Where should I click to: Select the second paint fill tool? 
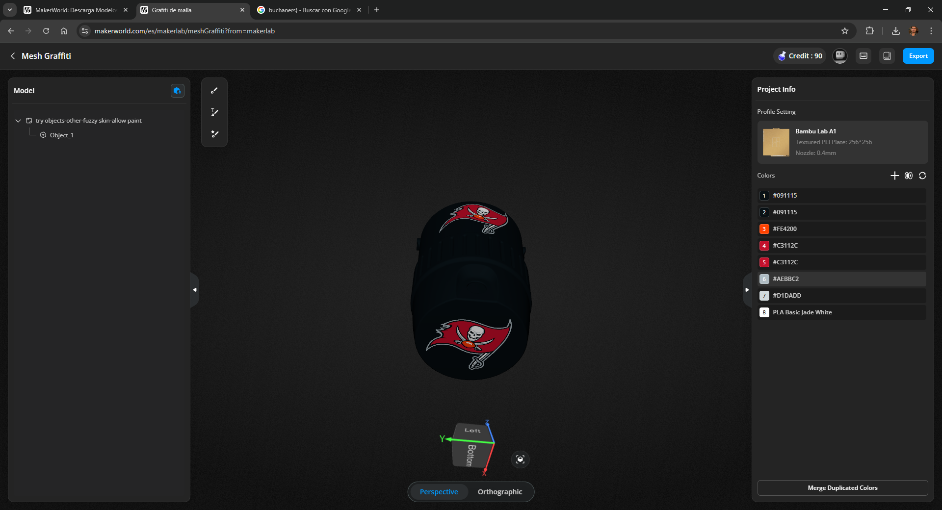tap(214, 112)
